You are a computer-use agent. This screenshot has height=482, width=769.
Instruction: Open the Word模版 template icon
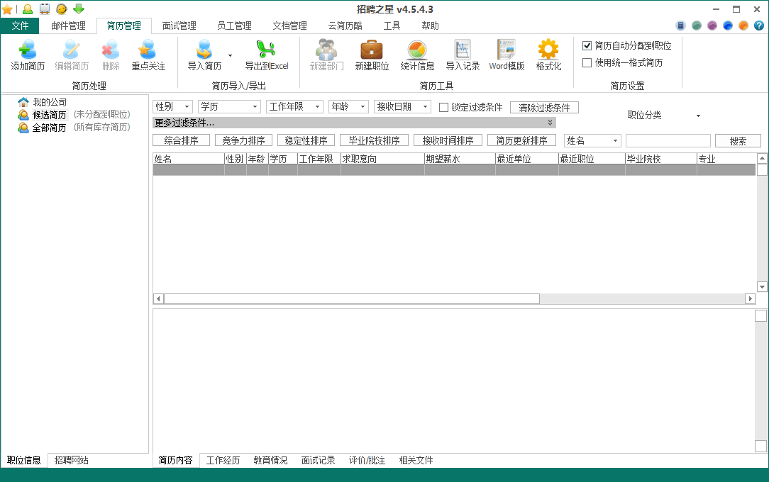(507, 51)
